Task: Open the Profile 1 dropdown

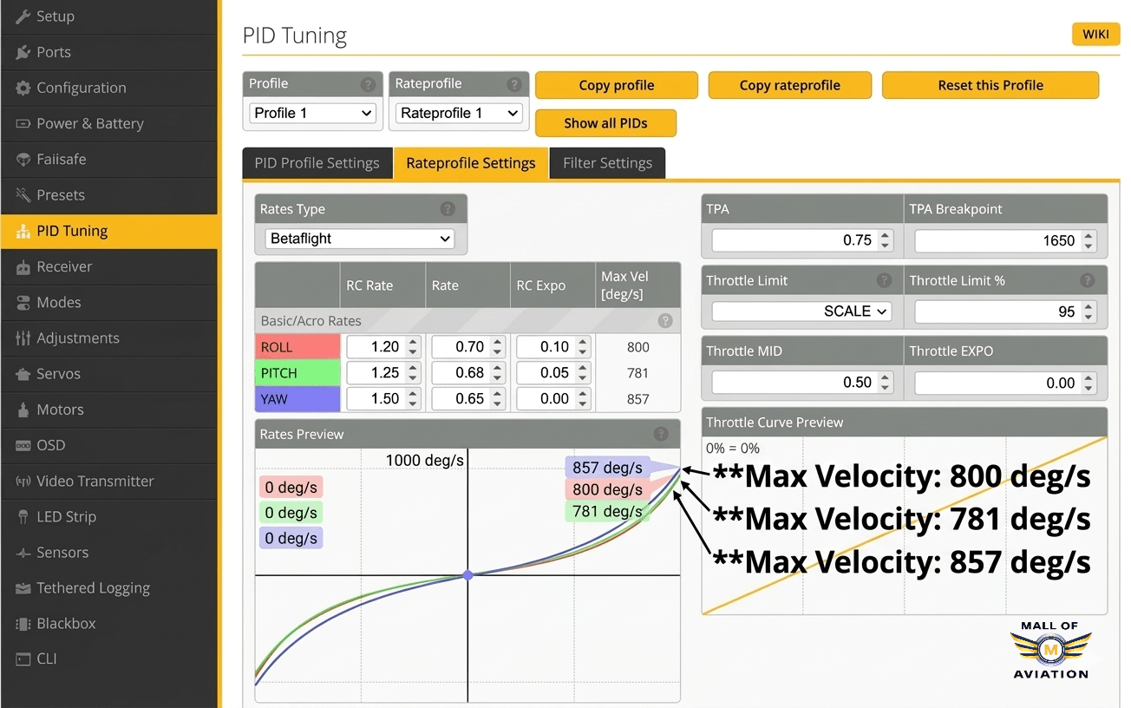Action: pyautogui.click(x=312, y=113)
